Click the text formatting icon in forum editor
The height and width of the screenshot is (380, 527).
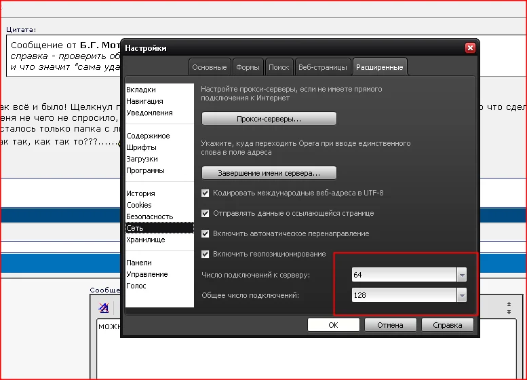pos(104,307)
